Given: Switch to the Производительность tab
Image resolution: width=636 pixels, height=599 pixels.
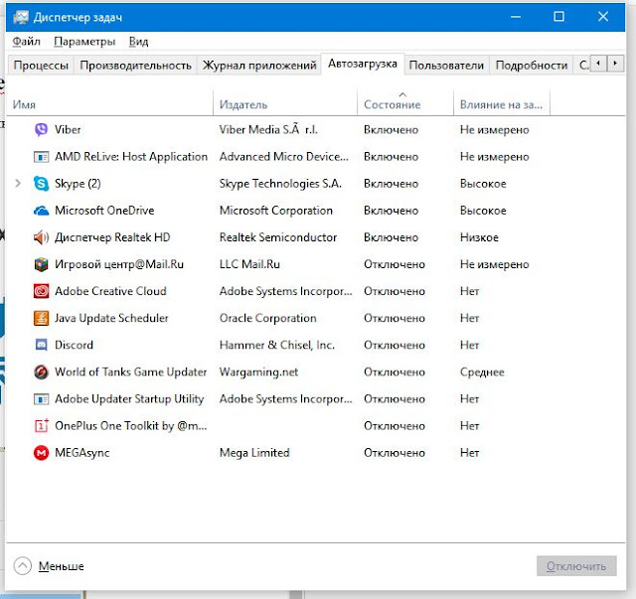Looking at the screenshot, I should point(135,66).
